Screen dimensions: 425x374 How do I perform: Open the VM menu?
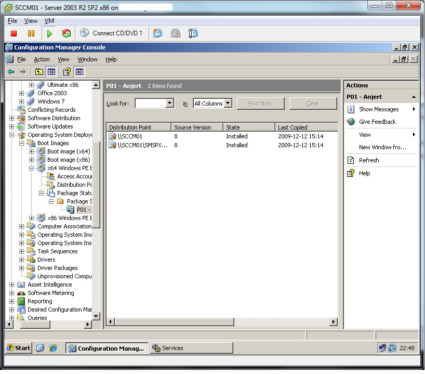tap(49, 21)
